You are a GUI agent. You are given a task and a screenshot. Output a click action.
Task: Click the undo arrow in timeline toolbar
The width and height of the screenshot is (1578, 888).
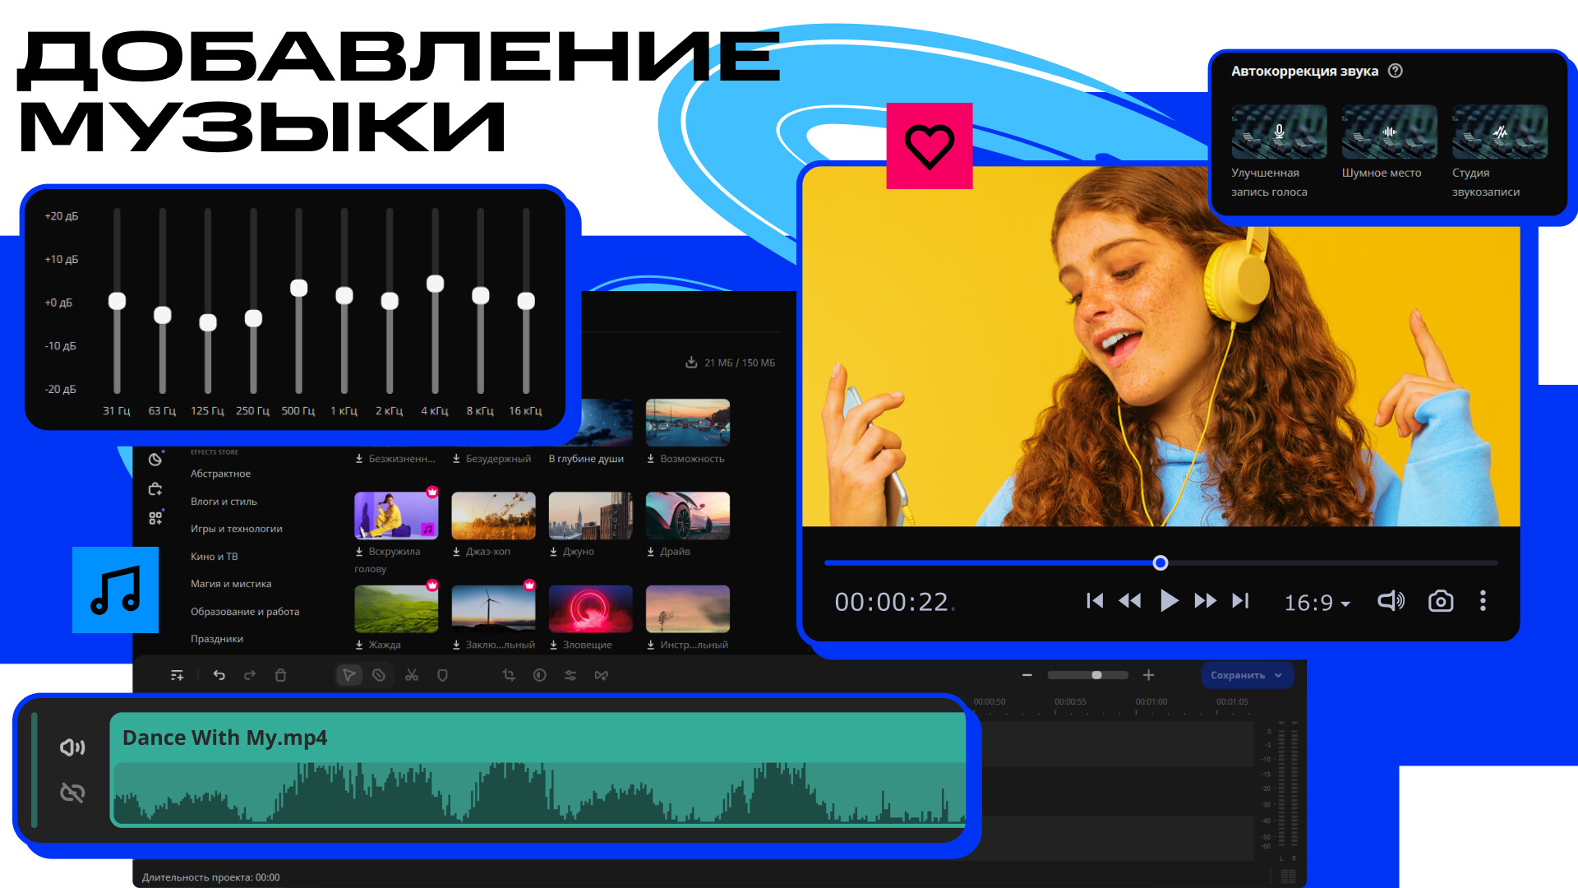click(219, 675)
